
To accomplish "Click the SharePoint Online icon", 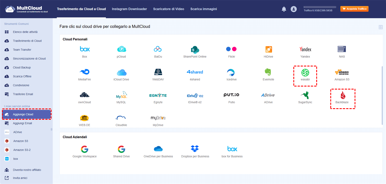I will point(195,49).
